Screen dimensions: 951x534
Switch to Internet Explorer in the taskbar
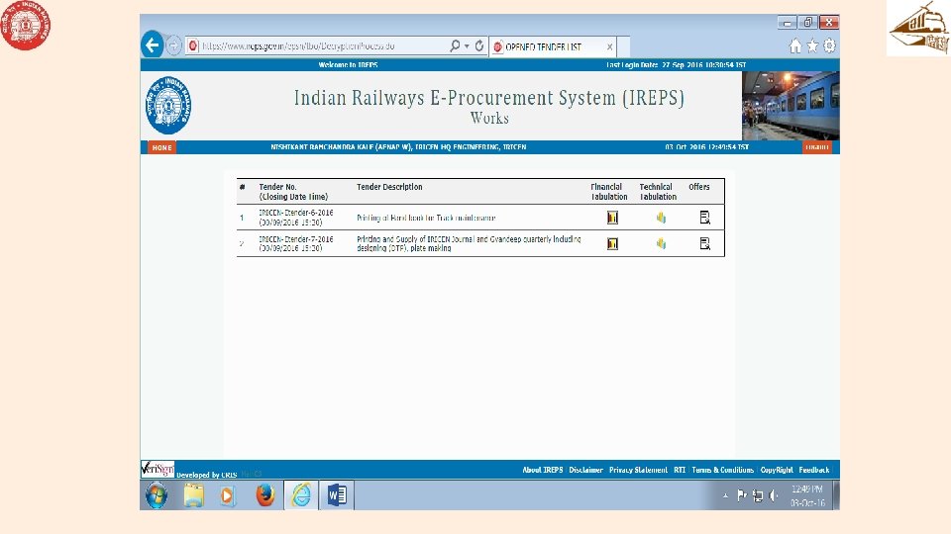click(301, 495)
